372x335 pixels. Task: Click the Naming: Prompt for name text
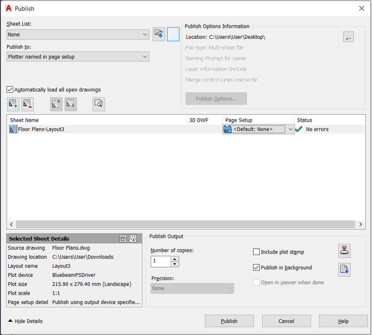click(216, 58)
